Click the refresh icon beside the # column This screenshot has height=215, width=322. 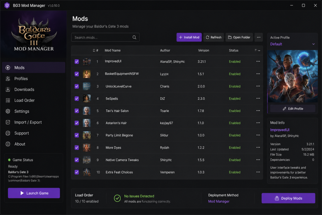[x=94, y=50]
